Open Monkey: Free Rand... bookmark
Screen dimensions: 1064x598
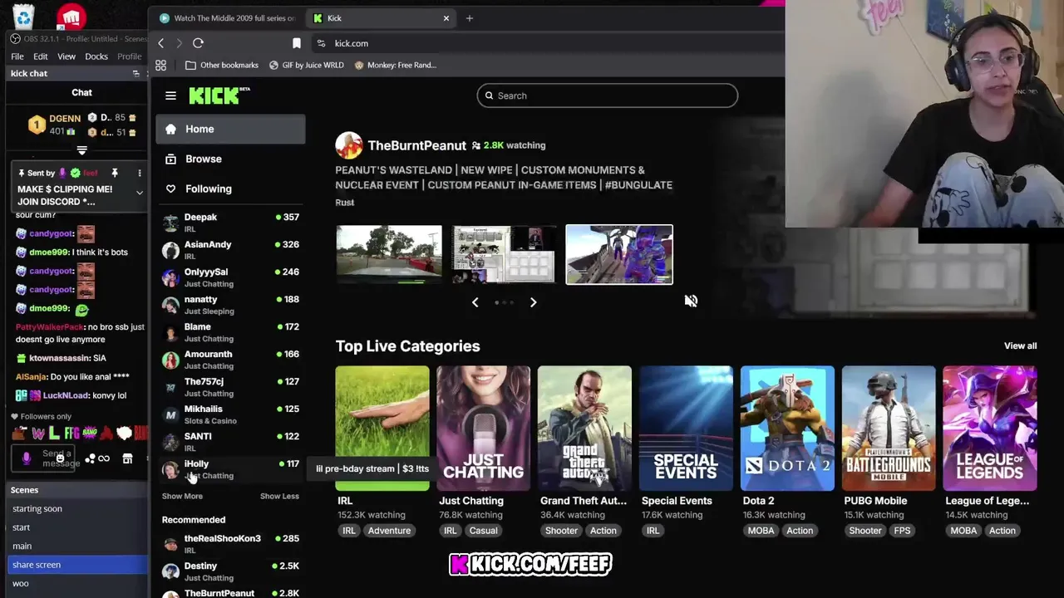395,65
